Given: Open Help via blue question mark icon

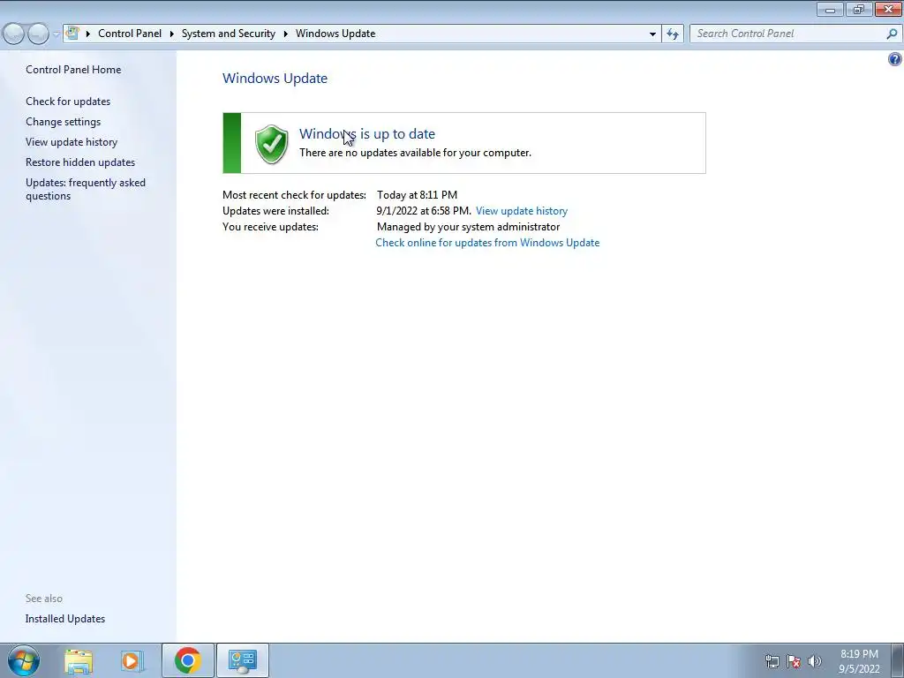Looking at the screenshot, I should pos(895,59).
